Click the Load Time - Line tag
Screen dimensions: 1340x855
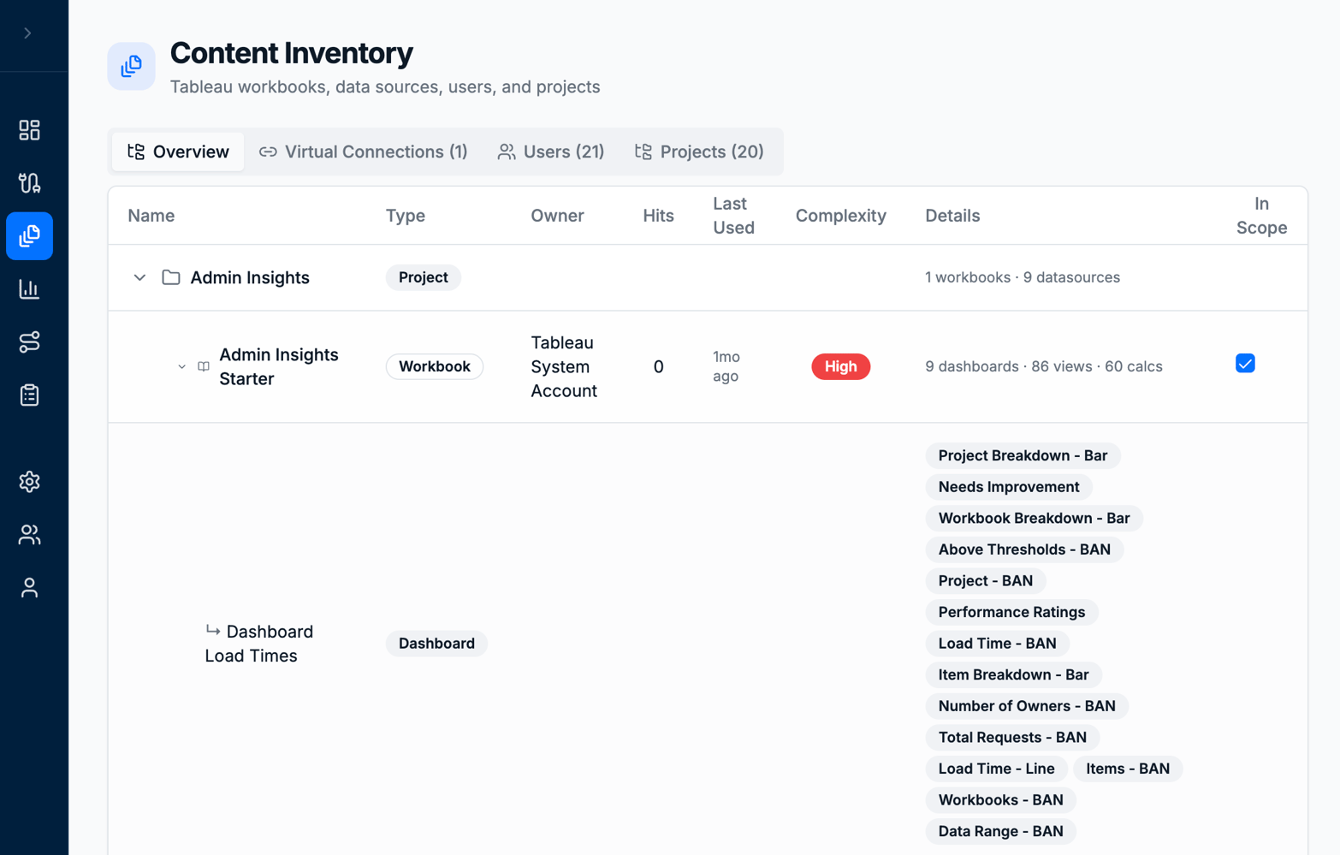(996, 769)
